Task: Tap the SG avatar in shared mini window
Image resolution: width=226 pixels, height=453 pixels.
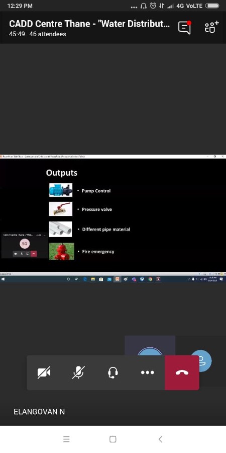Action: [x=25, y=244]
